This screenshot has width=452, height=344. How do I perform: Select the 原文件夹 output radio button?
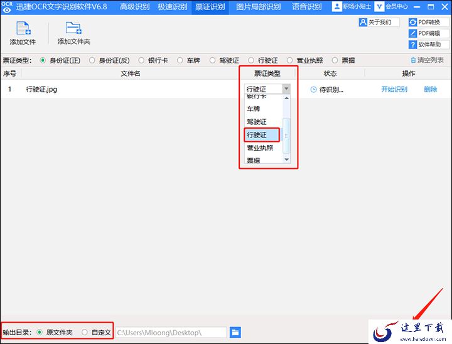tap(40, 333)
